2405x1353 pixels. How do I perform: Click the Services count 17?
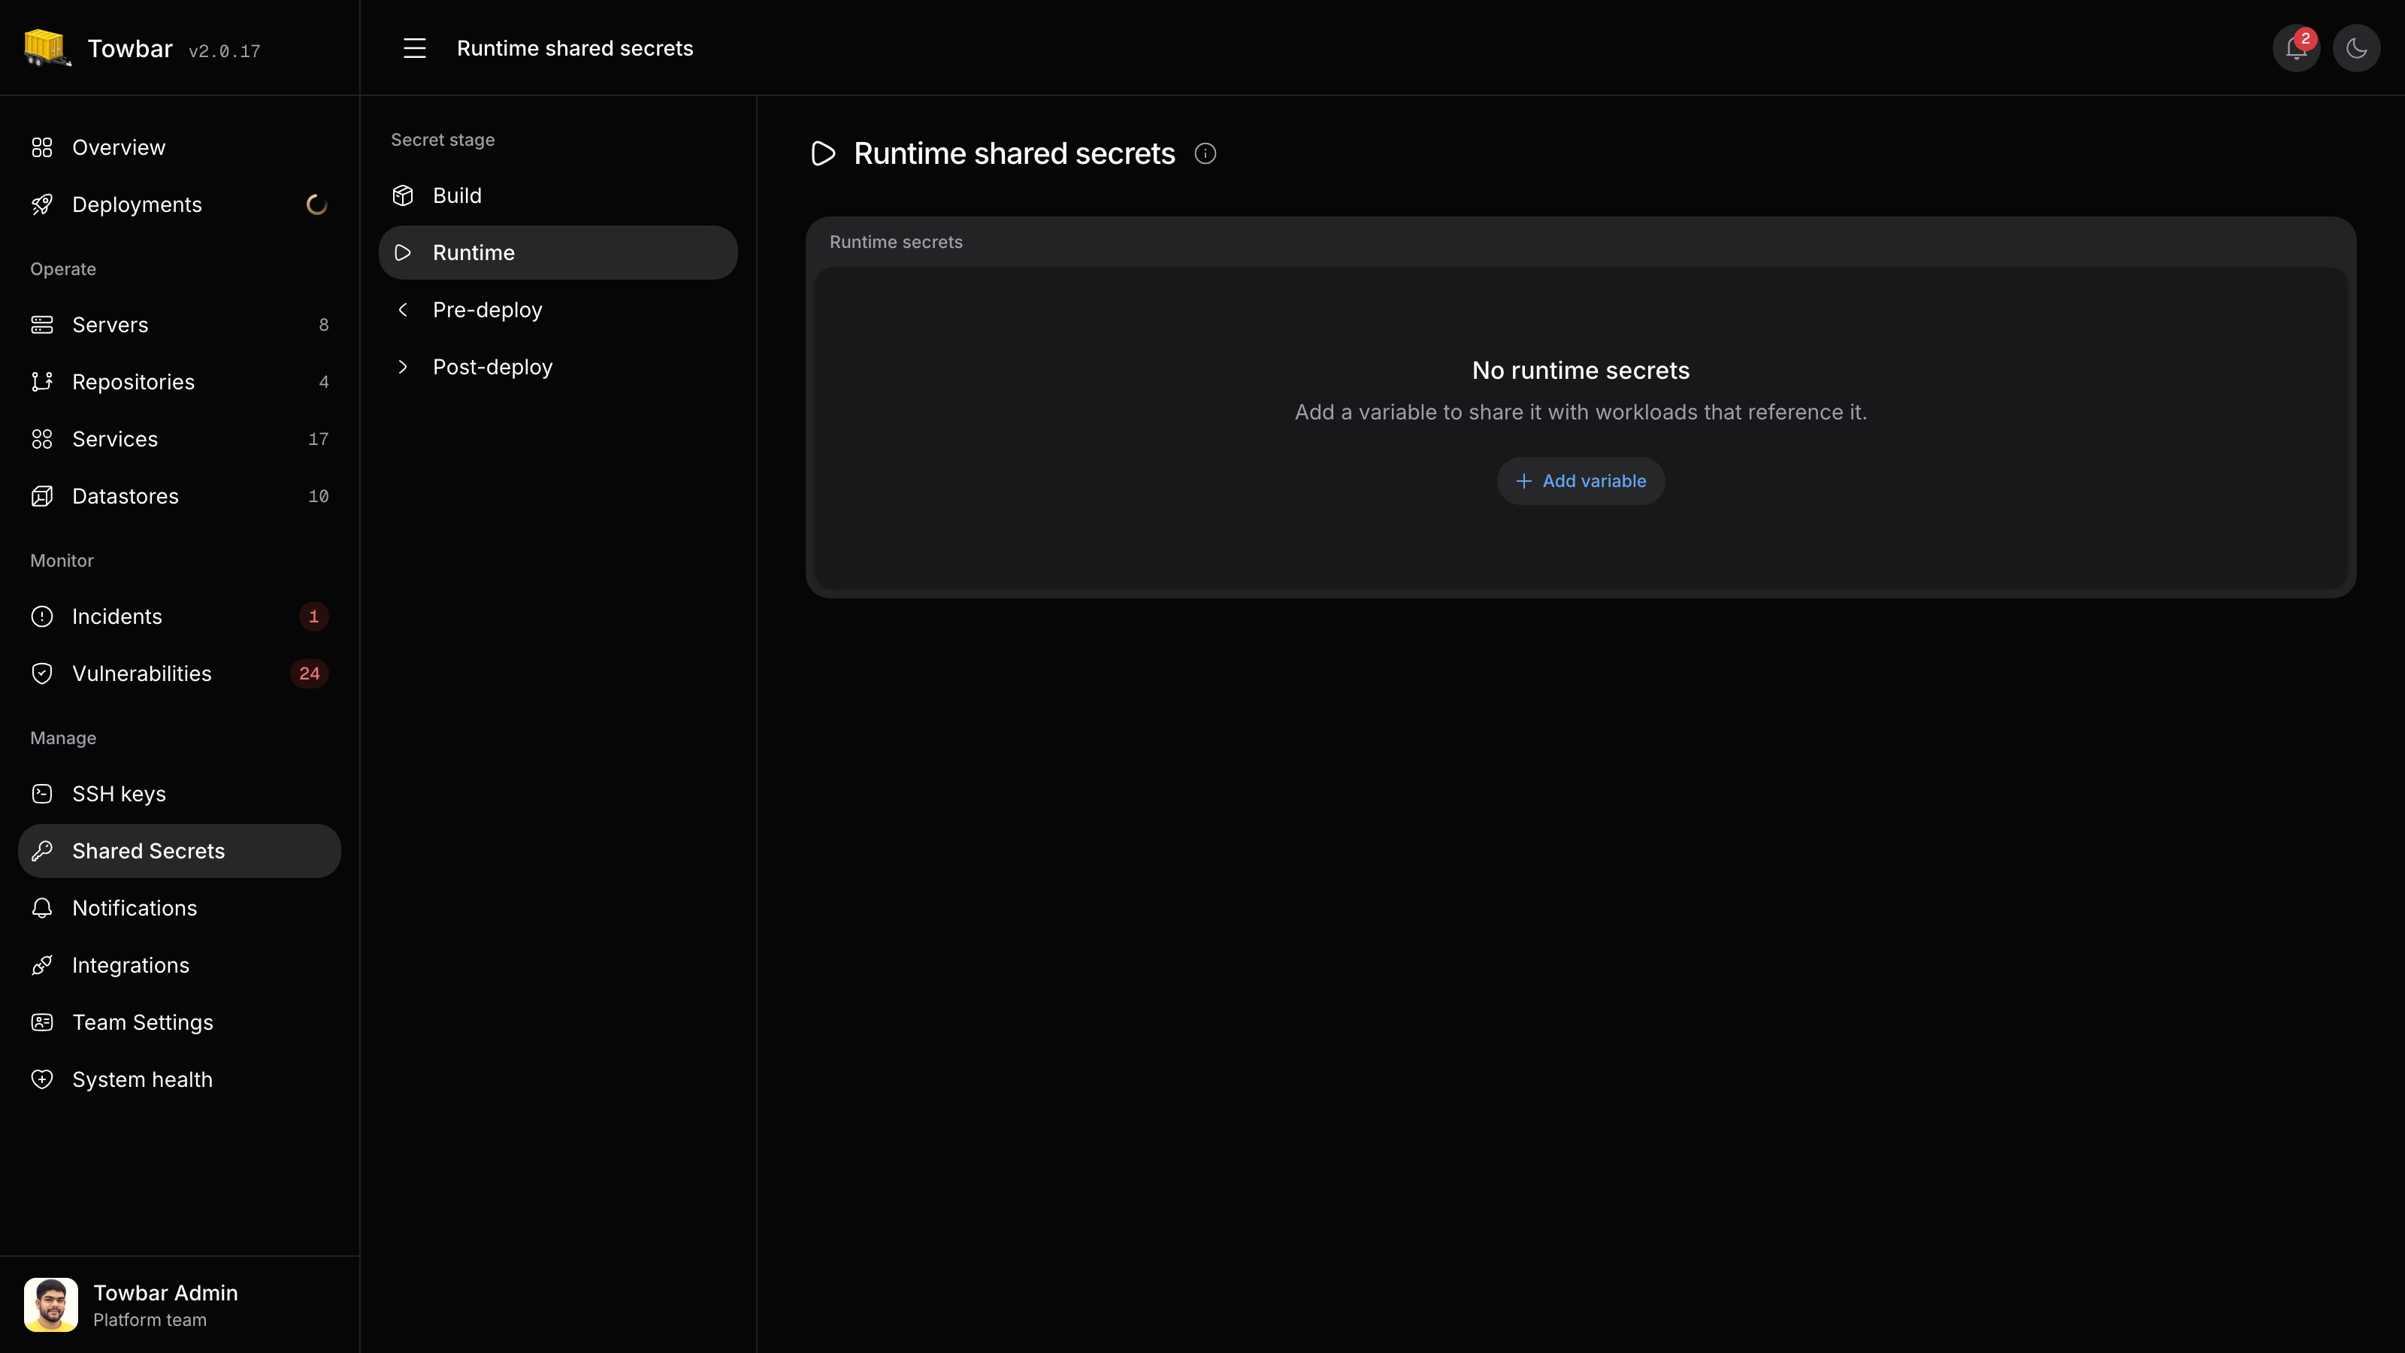[x=319, y=439]
